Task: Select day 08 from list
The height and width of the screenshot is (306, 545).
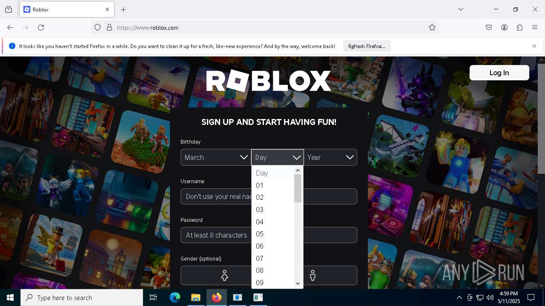Action: [272, 270]
